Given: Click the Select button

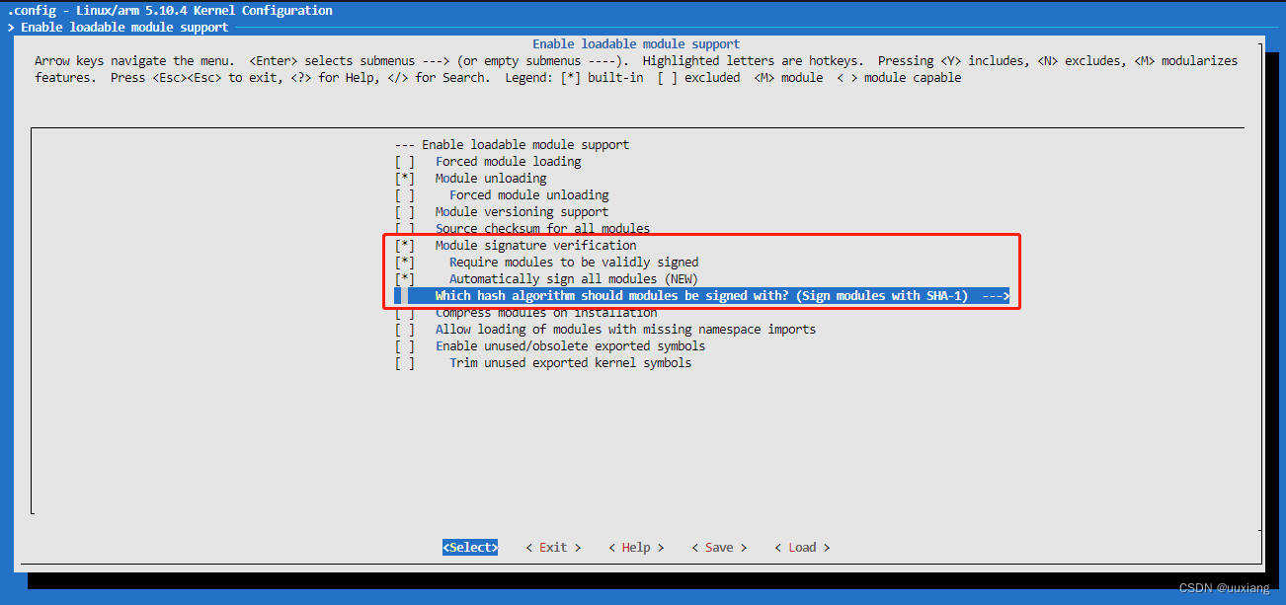Looking at the screenshot, I should coord(470,548).
